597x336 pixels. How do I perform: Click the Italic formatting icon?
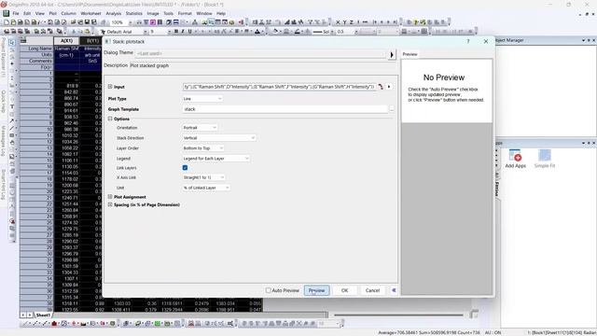(183, 32)
